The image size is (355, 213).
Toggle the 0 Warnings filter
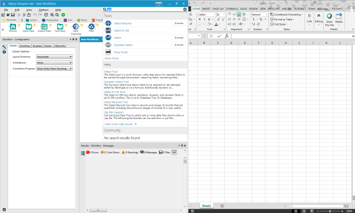[130, 152]
